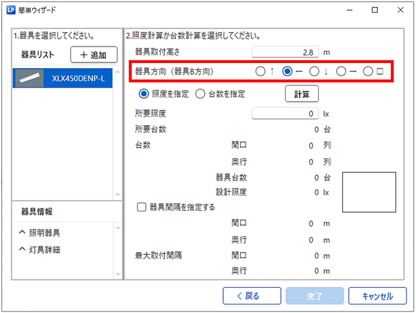This screenshot has height=313, width=416.
Task: Choose the 照度を指定 radio option
Action: [x=144, y=94]
